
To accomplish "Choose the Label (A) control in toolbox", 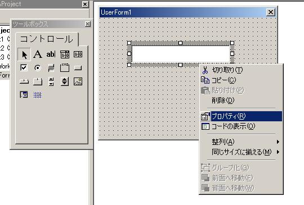I will pyautogui.click(x=37, y=54).
